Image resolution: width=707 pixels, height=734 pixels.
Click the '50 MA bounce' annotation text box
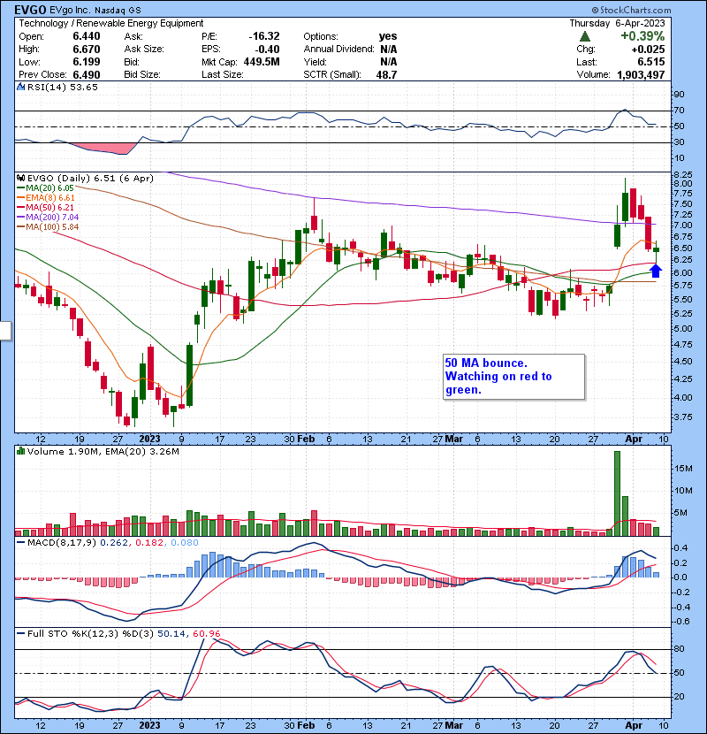click(x=513, y=377)
